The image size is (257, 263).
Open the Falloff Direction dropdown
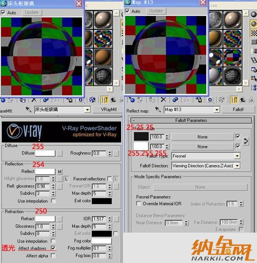(206, 166)
